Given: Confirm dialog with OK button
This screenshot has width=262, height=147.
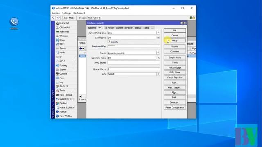Looking at the screenshot, I should (175, 30).
